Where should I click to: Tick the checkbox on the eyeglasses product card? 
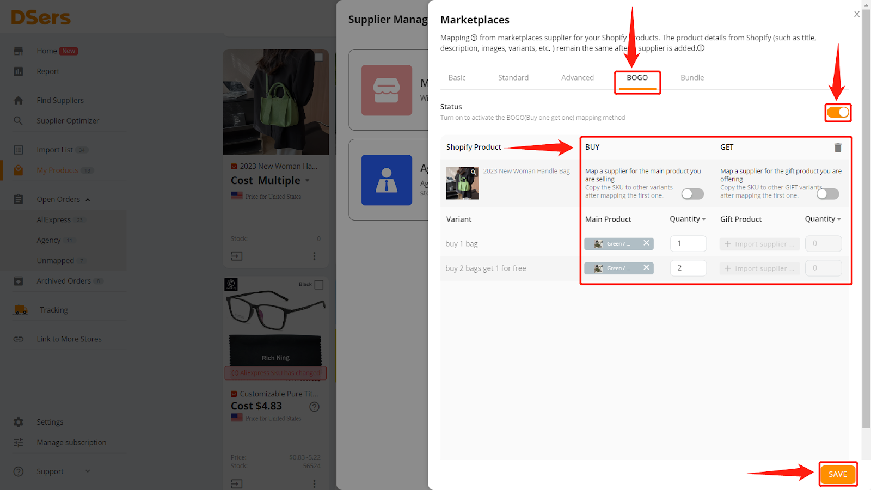(319, 285)
